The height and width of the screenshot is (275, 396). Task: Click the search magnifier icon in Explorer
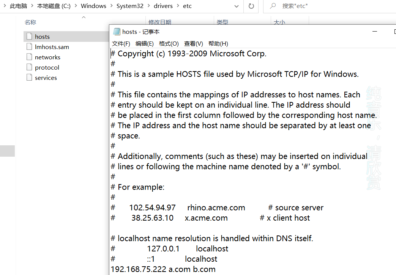(273, 6)
